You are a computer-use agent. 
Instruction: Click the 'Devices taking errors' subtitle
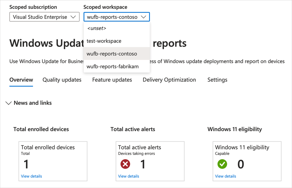click(x=137, y=154)
